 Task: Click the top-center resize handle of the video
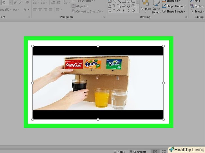pos(98,46)
